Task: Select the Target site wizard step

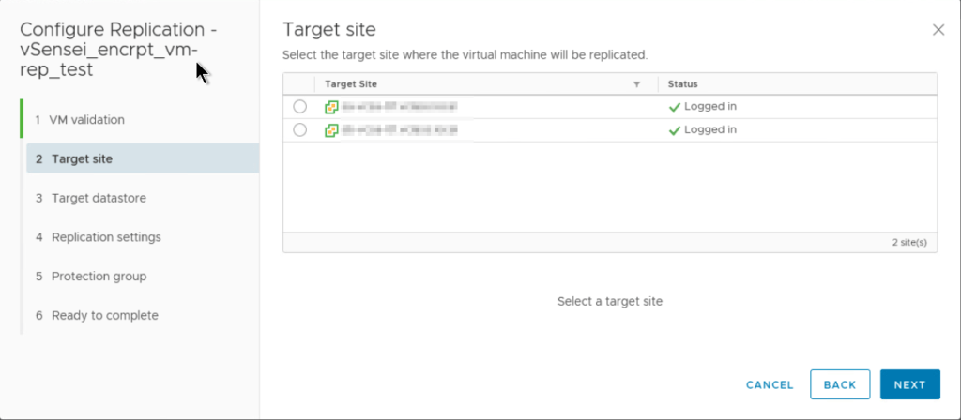Action: click(x=82, y=159)
